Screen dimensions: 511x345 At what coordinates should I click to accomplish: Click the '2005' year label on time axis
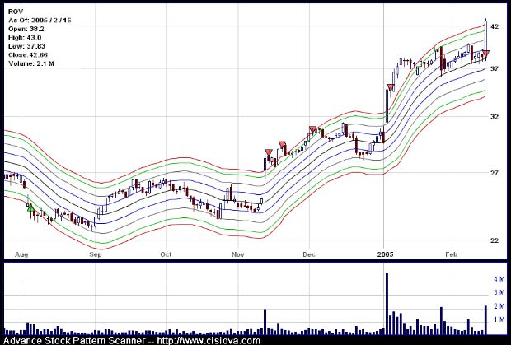coord(384,254)
